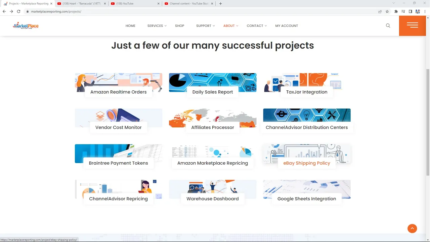
Task: Open a new tab with the plus icon
Action: (220, 4)
